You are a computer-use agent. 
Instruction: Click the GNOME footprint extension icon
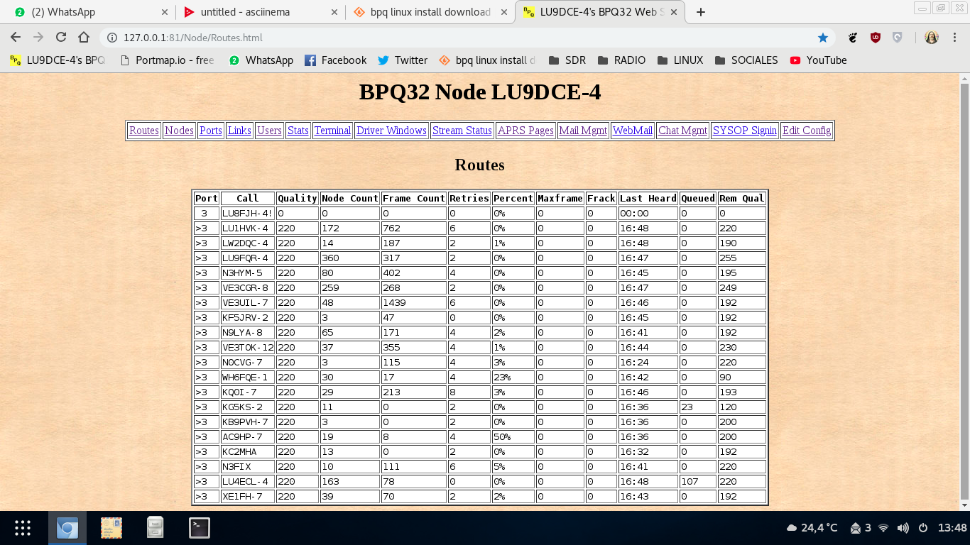pos(853,38)
